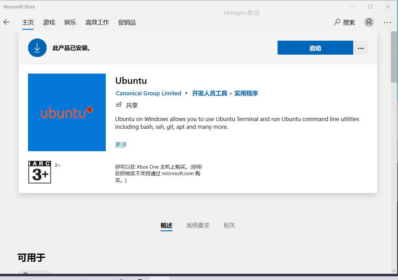Click the blue download/installed icon in banner
Image resolution: width=398 pixels, height=280 pixels.
pyautogui.click(x=37, y=47)
